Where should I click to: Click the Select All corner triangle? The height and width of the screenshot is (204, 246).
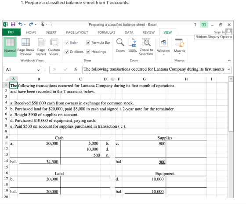pyautogui.click(x=7, y=79)
